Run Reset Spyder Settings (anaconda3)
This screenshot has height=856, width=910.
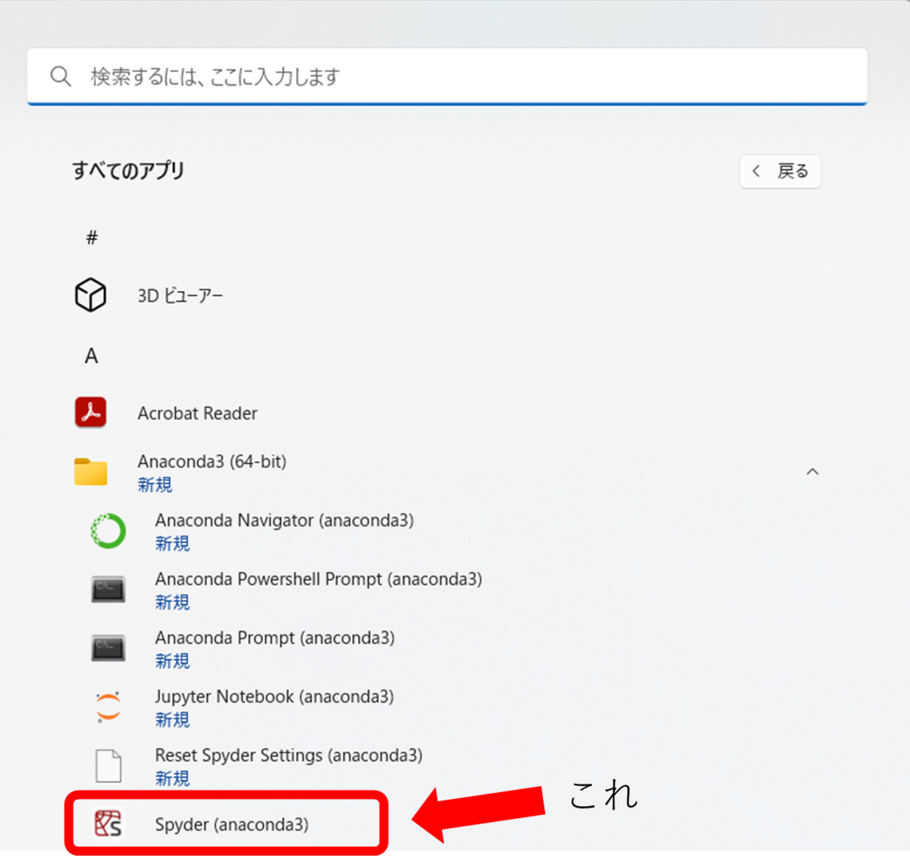(x=289, y=755)
